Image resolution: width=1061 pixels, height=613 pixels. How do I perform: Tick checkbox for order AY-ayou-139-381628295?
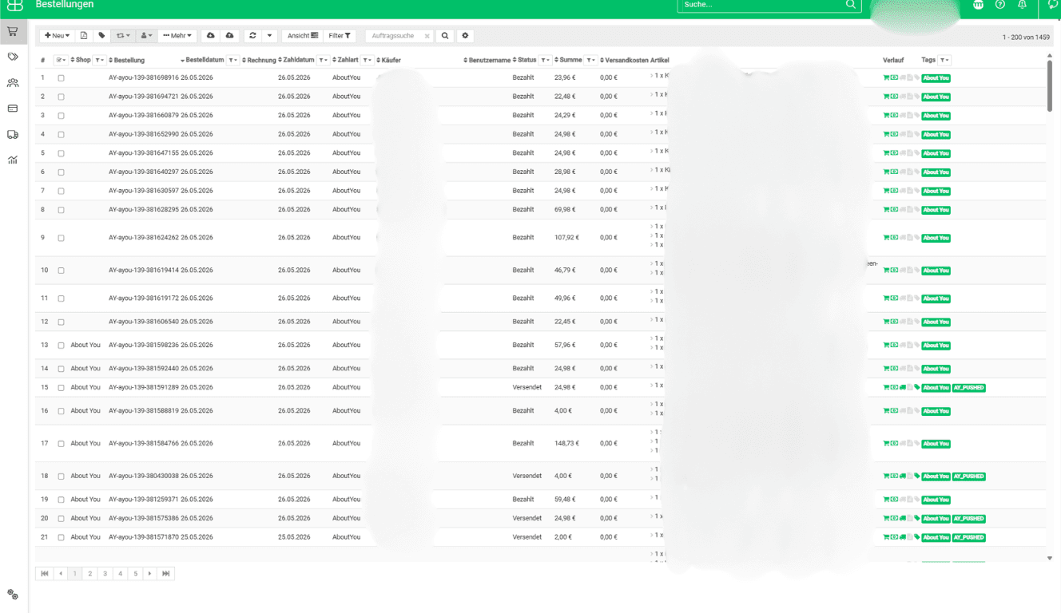pos(61,210)
